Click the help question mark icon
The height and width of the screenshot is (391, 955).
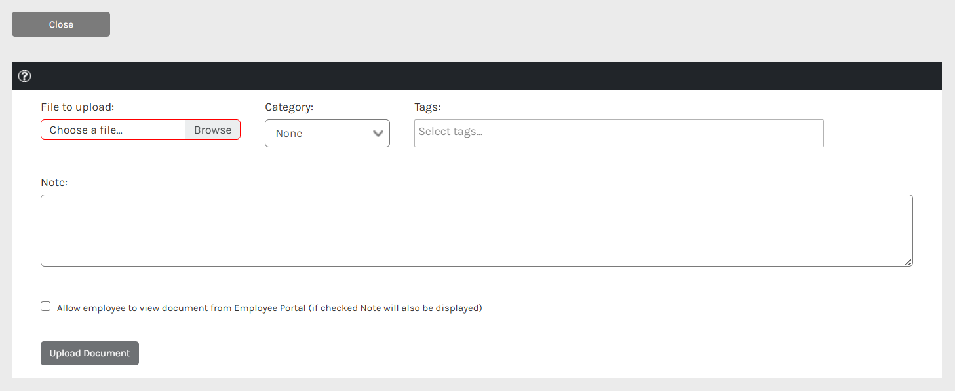click(x=24, y=76)
